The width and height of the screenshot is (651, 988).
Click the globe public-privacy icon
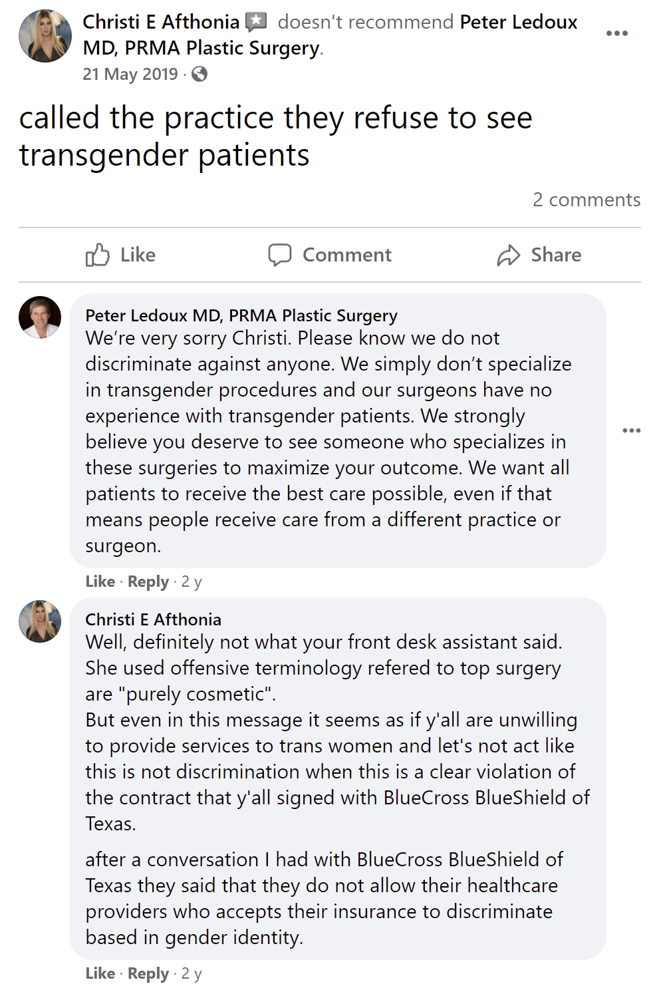click(x=199, y=74)
